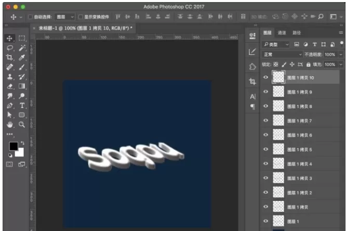Open Layers panel flyout menu
The width and height of the screenshot is (346, 231).
(x=341, y=33)
